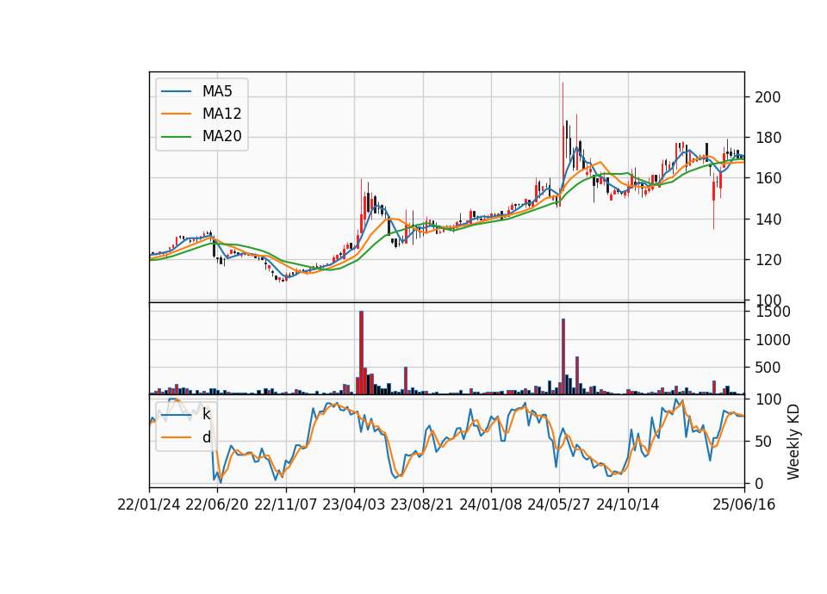Click the 22/01/24 date tick label
The width and height of the screenshot is (827, 594).
pos(149,504)
